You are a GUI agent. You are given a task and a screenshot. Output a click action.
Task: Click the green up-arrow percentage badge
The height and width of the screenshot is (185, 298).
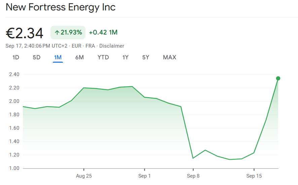click(68, 33)
